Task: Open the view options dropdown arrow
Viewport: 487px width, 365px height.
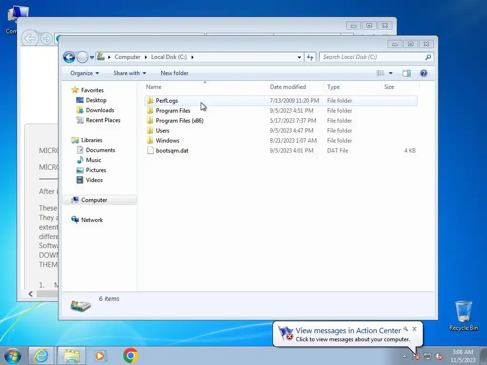Action: tap(391, 73)
